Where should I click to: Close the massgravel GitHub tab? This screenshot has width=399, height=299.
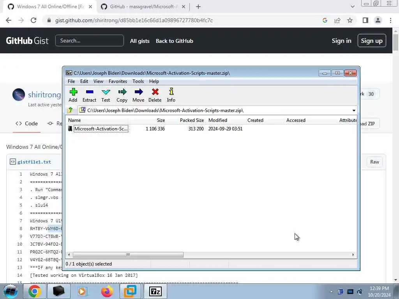[x=184, y=7]
